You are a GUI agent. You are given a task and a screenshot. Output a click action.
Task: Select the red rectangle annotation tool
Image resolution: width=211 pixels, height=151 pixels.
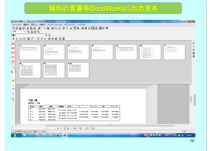point(38,39)
